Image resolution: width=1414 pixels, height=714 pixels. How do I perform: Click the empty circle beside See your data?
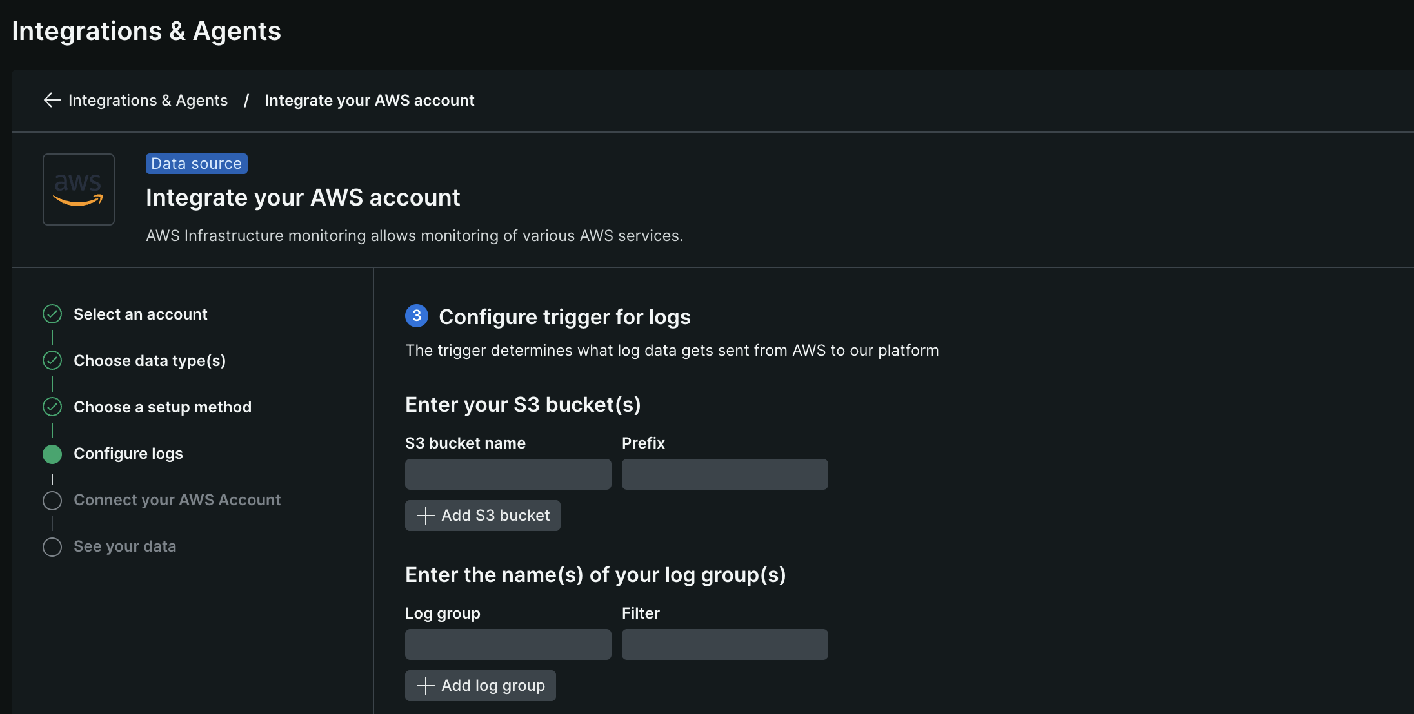click(x=52, y=547)
